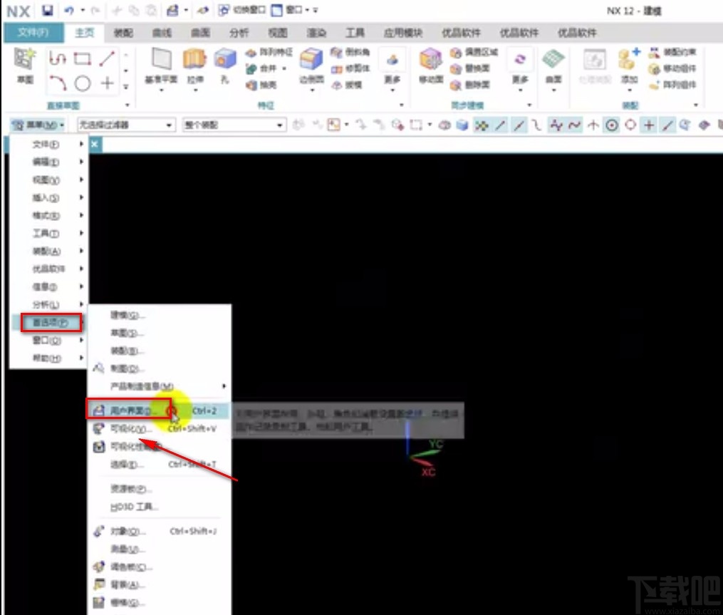This screenshot has height=615, width=723.
Task: Switch to the 渲染 ribbon tab
Action: click(x=316, y=33)
